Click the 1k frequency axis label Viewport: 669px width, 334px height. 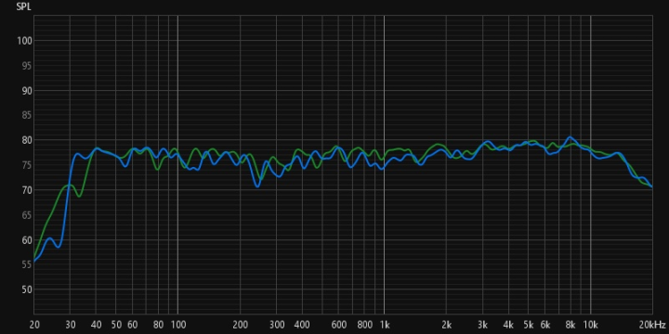pyautogui.click(x=385, y=325)
